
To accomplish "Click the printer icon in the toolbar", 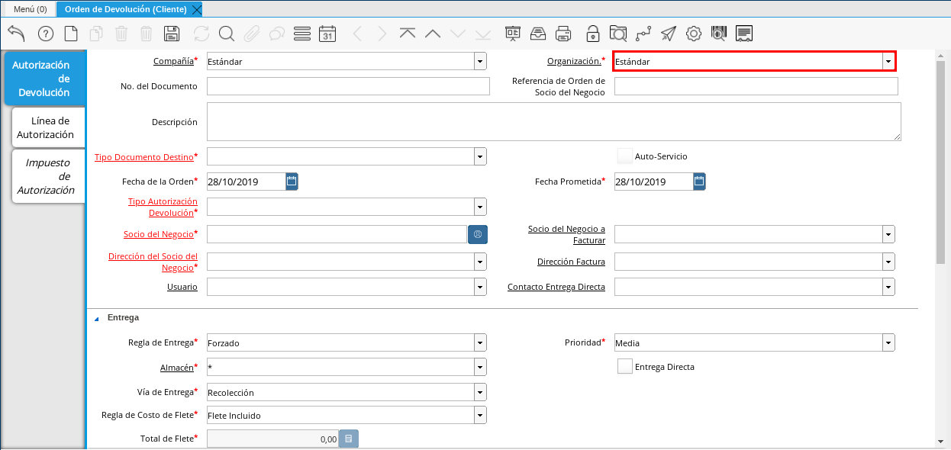I will (x=563, y=34).
